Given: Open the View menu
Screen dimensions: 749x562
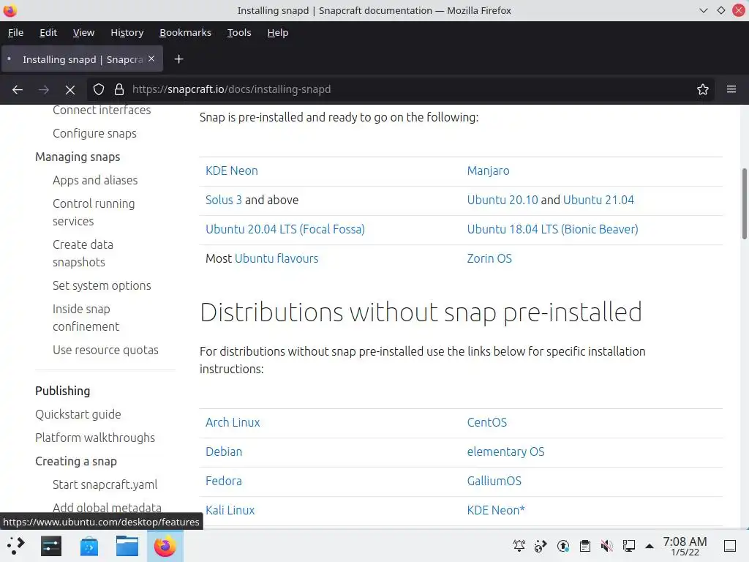Looking at the screenshot, I should (x=83, y=32).
